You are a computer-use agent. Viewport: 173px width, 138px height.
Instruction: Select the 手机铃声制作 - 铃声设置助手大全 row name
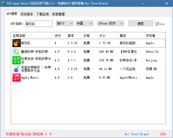36,69
